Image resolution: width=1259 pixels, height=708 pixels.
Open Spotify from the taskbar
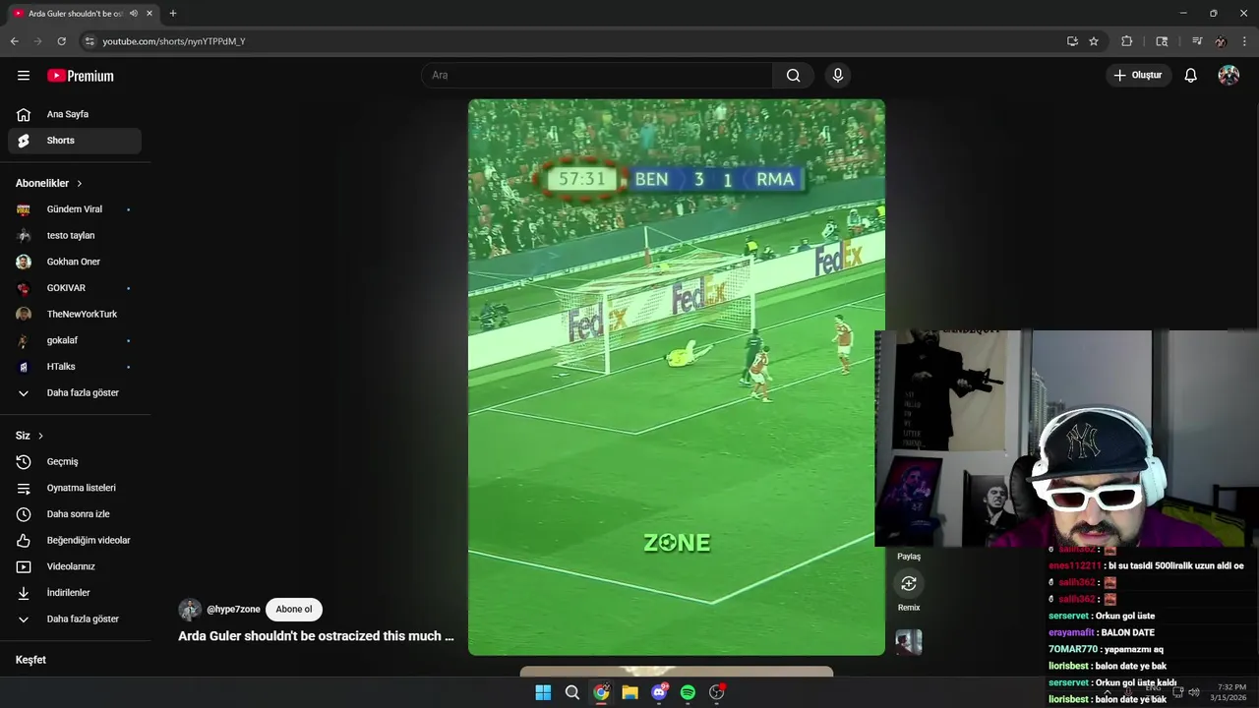(688, 692)
